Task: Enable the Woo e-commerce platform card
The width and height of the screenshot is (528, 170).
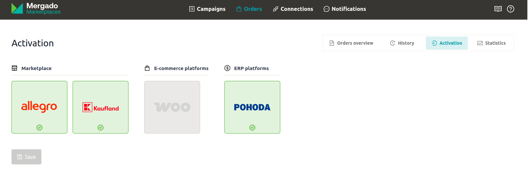Action: 172,107
